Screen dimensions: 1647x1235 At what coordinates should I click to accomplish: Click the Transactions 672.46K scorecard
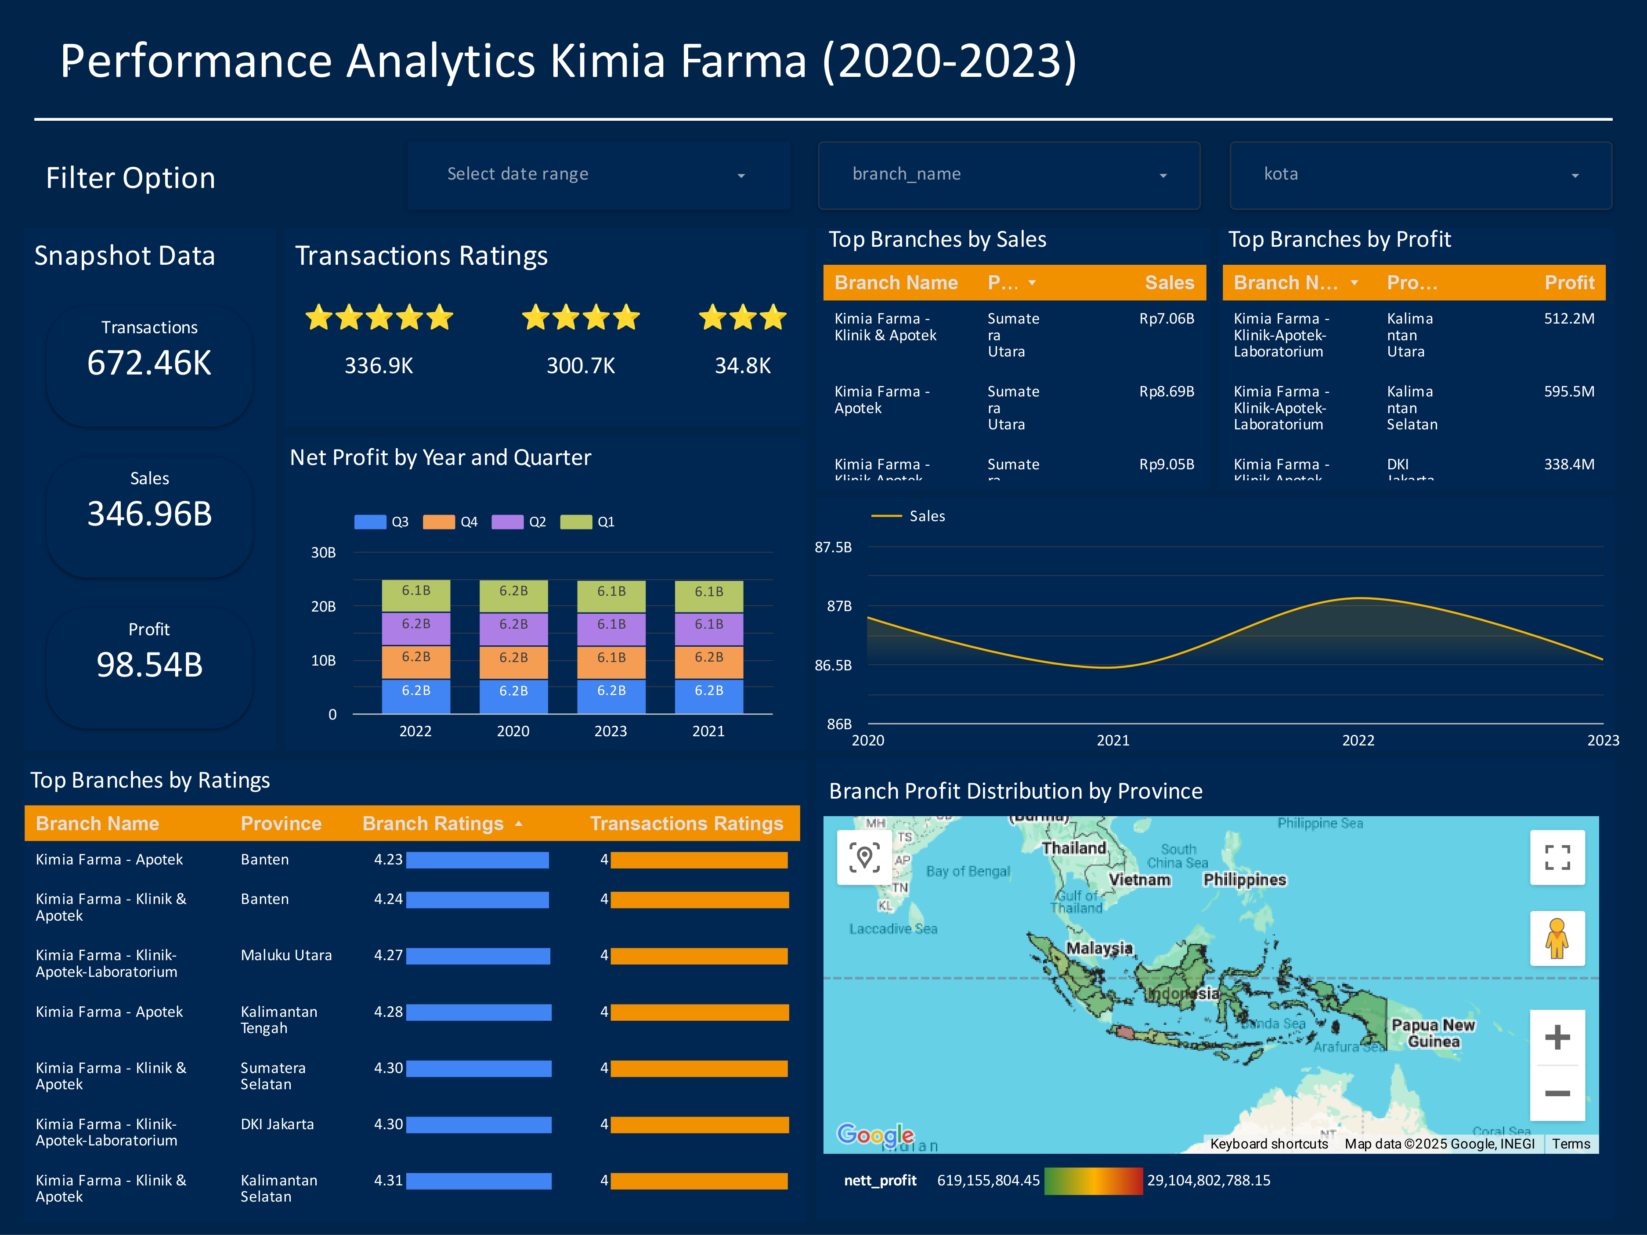pyautogui.click(x=150, y=366)
